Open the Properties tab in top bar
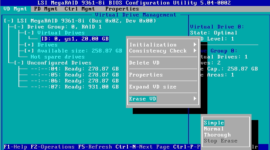Screen dimensions: 270x150 122,9
